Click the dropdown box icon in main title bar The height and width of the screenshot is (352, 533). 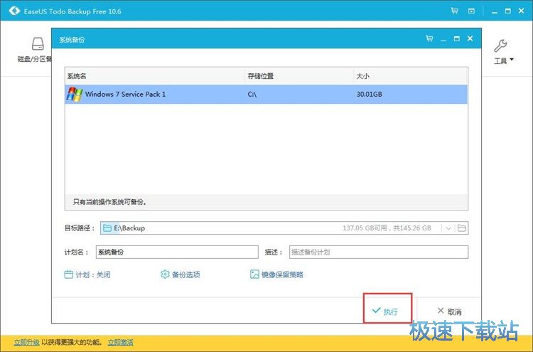pyautogui.click(x=471, y=11)
